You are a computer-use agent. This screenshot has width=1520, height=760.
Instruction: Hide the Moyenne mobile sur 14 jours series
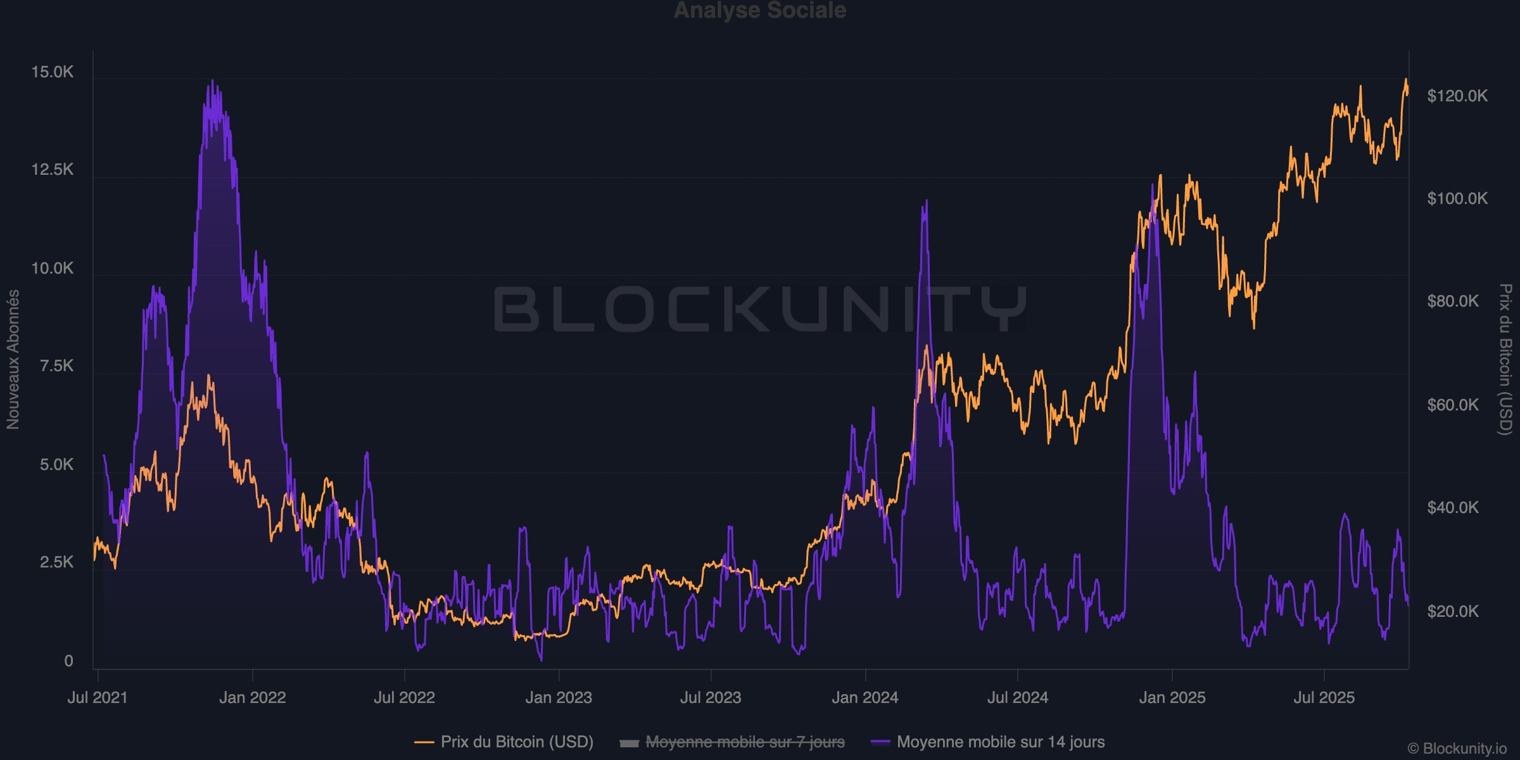[x=1000, y=742]
